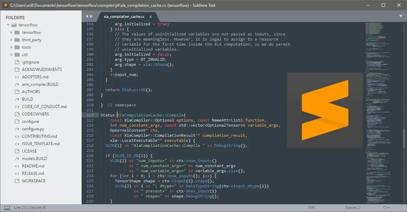
Task: Open C++ syntax selector in status bar
Action: pyautogui.click(x=387, y=208)
